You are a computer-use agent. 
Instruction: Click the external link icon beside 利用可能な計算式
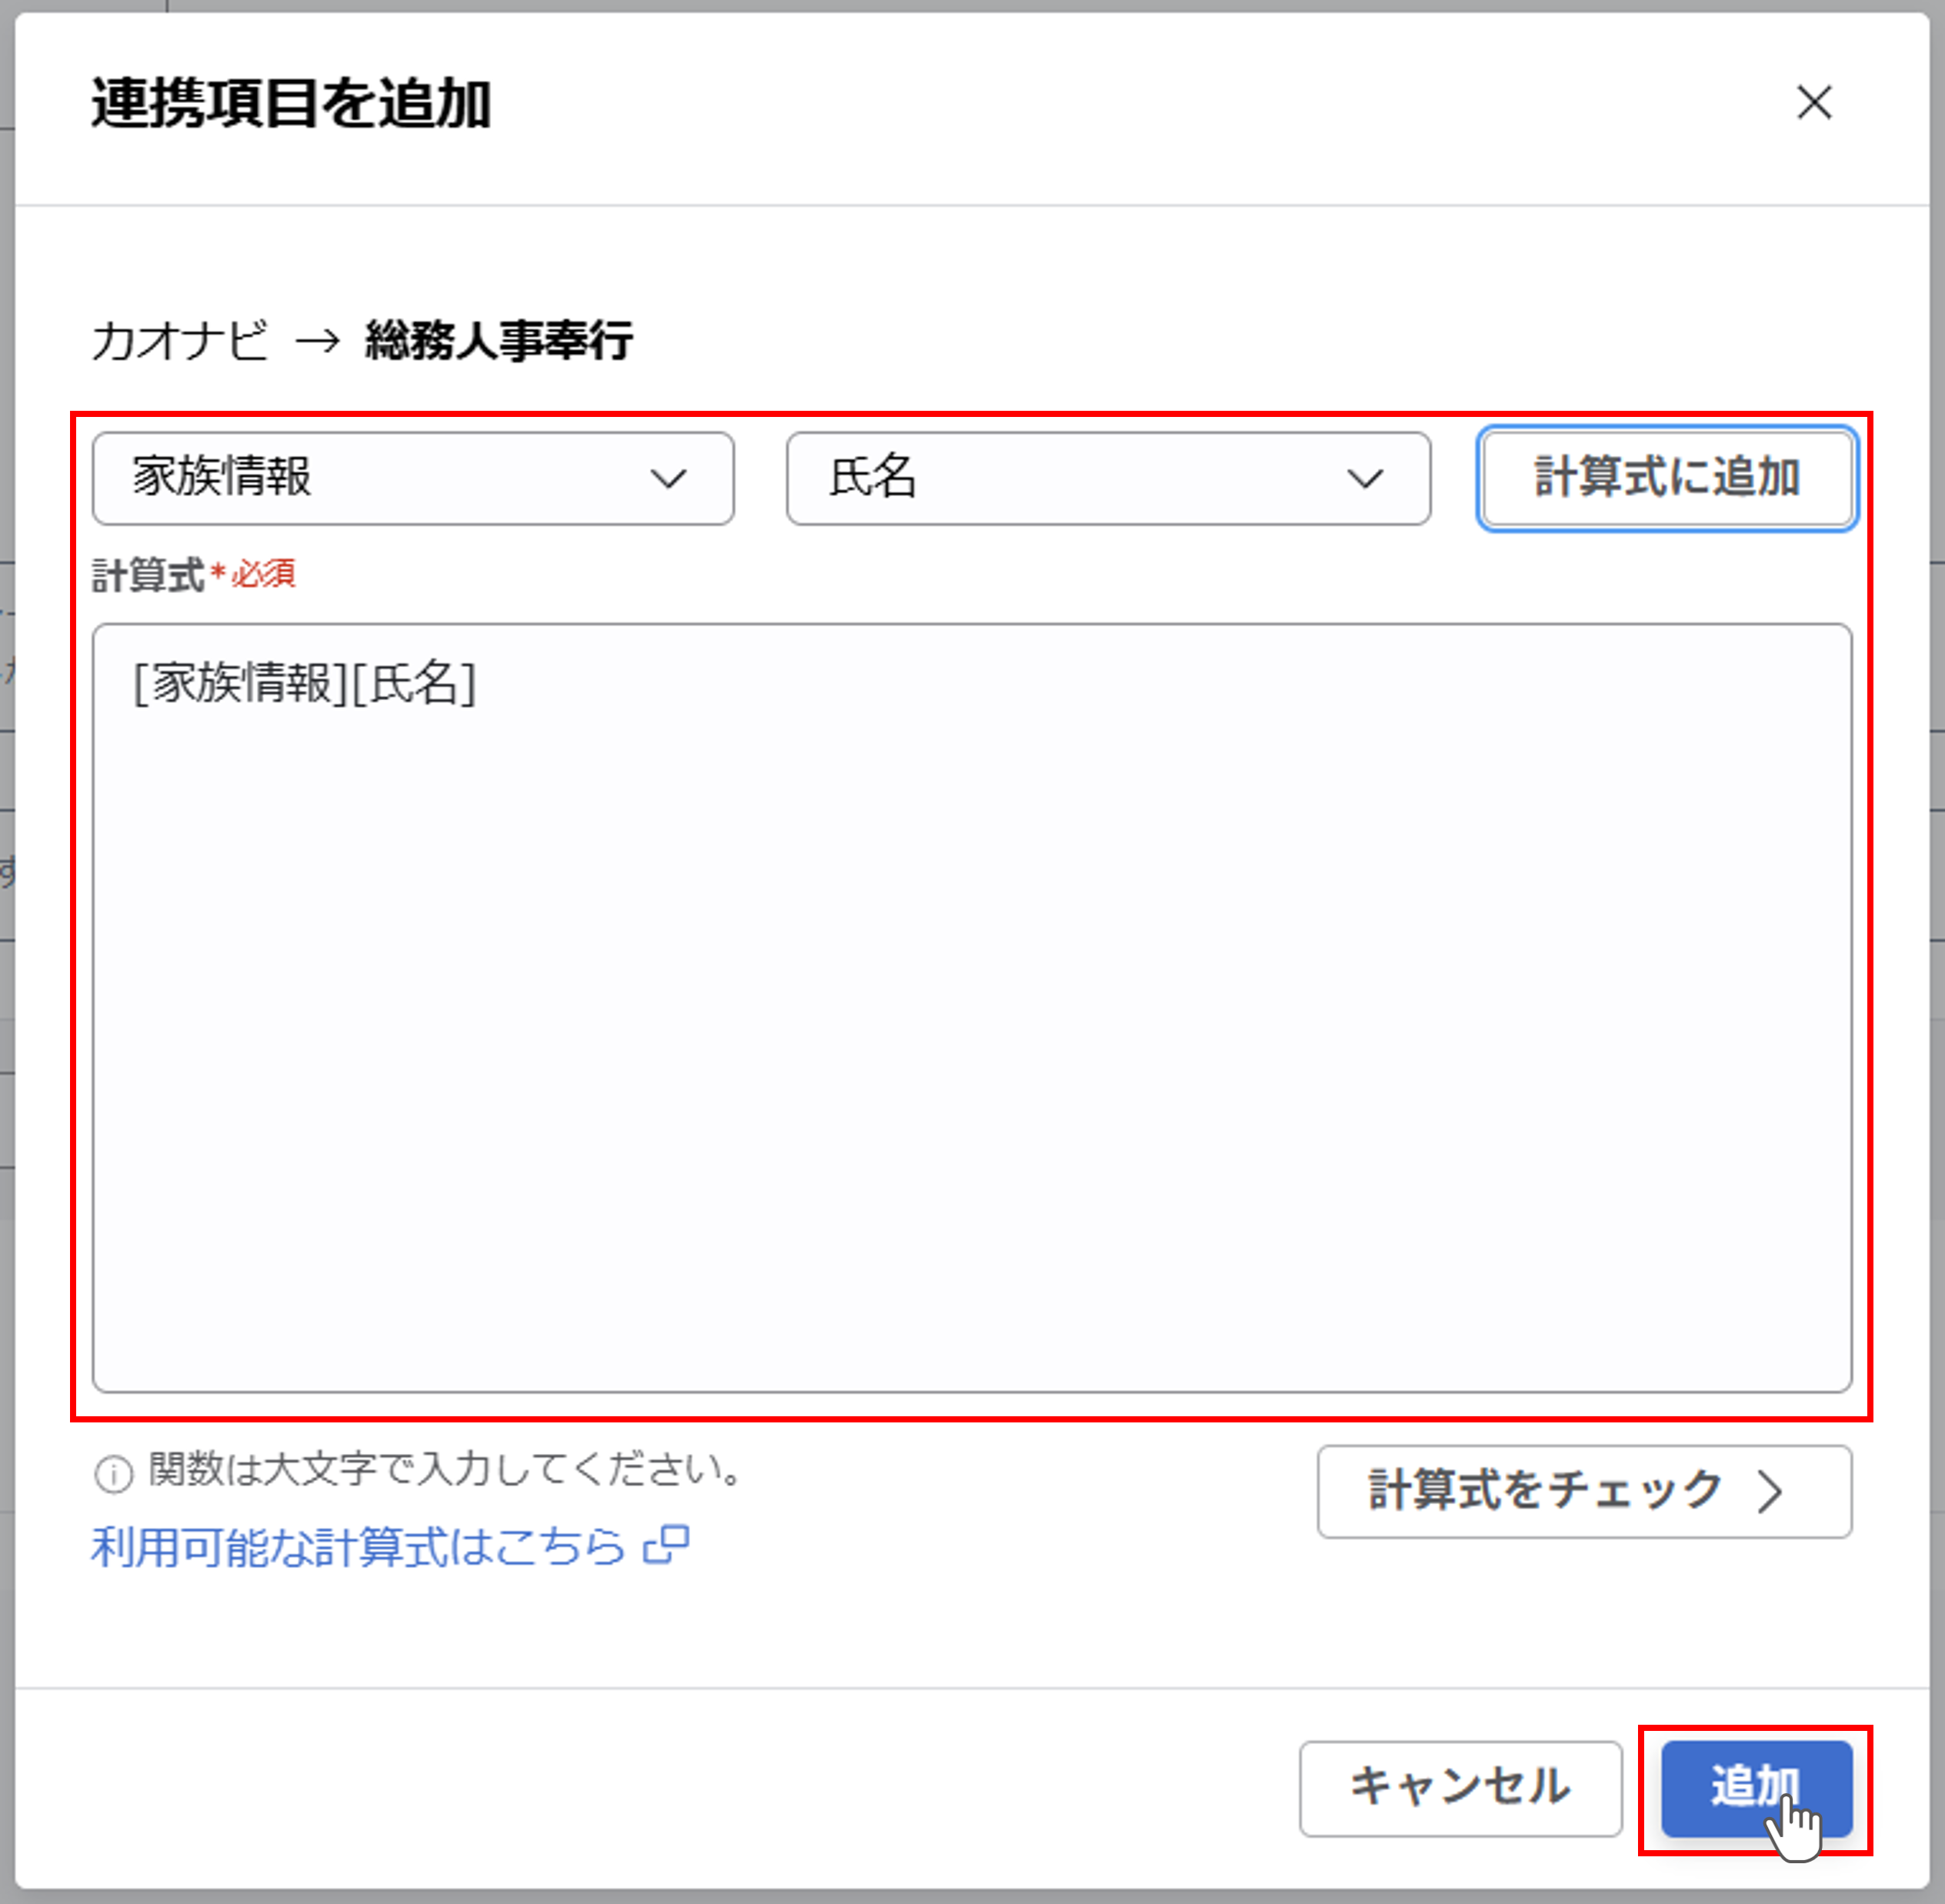coord(667,1545)
